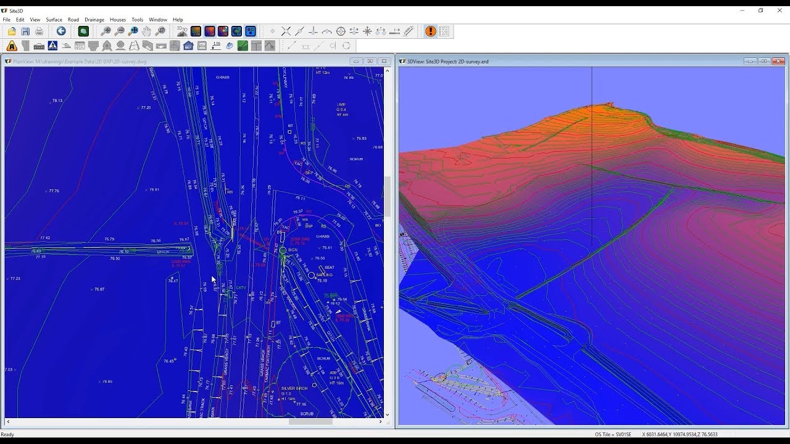Toggle the 2D/3D view icon
The width and height of the screenshot is (790, 444).
point(182,31)
